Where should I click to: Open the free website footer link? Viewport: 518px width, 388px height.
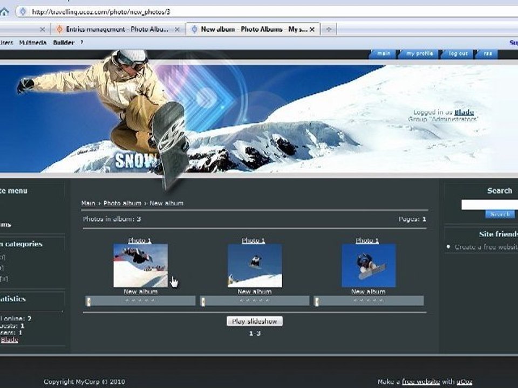[420, 382]
